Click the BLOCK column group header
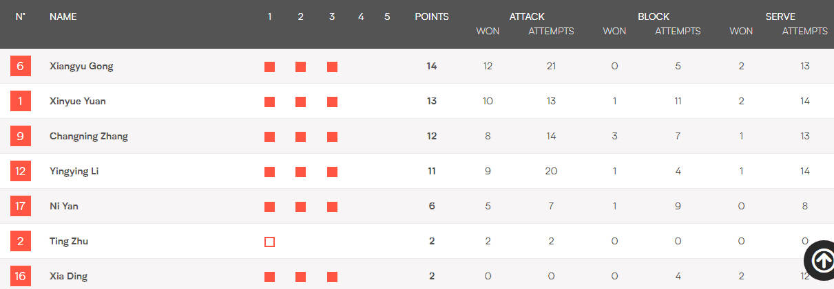Image resolution: width=834 pixels, height=289 pixels. 654,17
